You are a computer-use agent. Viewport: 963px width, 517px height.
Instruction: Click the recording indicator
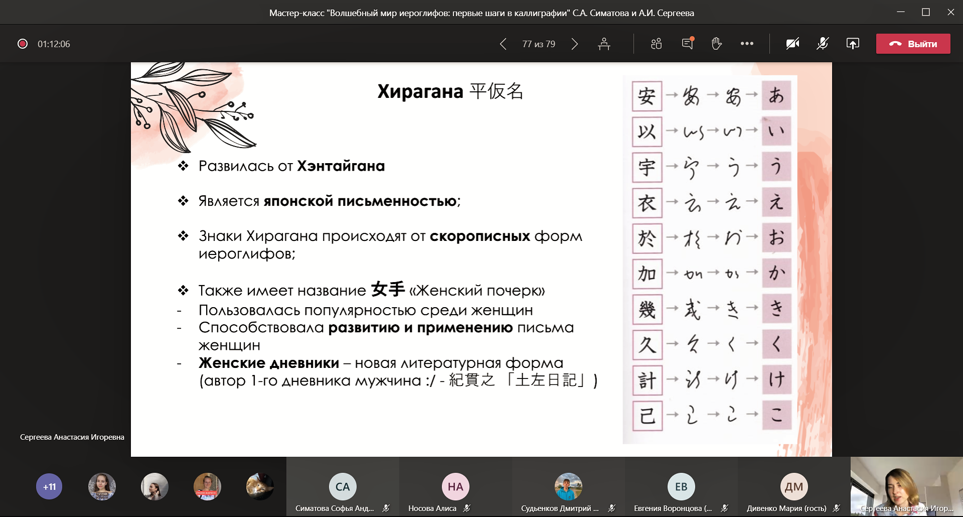point(23,44)
